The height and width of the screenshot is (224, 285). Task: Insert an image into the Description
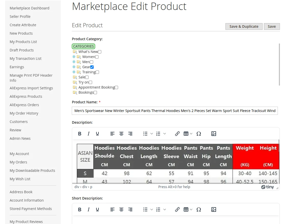pos(213,133)
